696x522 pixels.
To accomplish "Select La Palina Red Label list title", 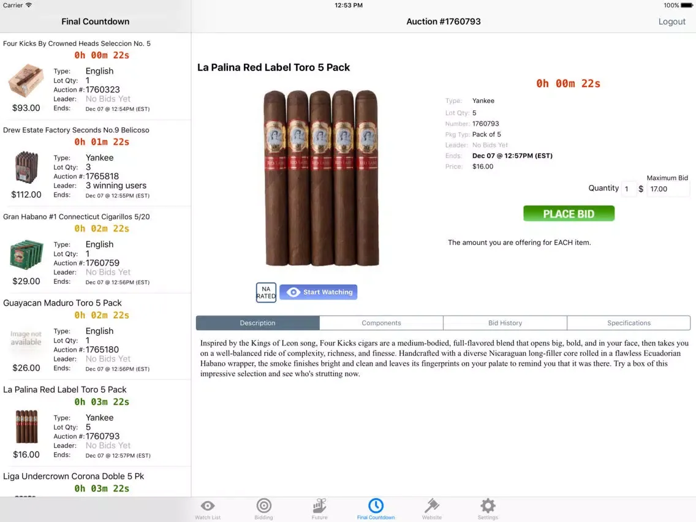I will pos(65,390).
